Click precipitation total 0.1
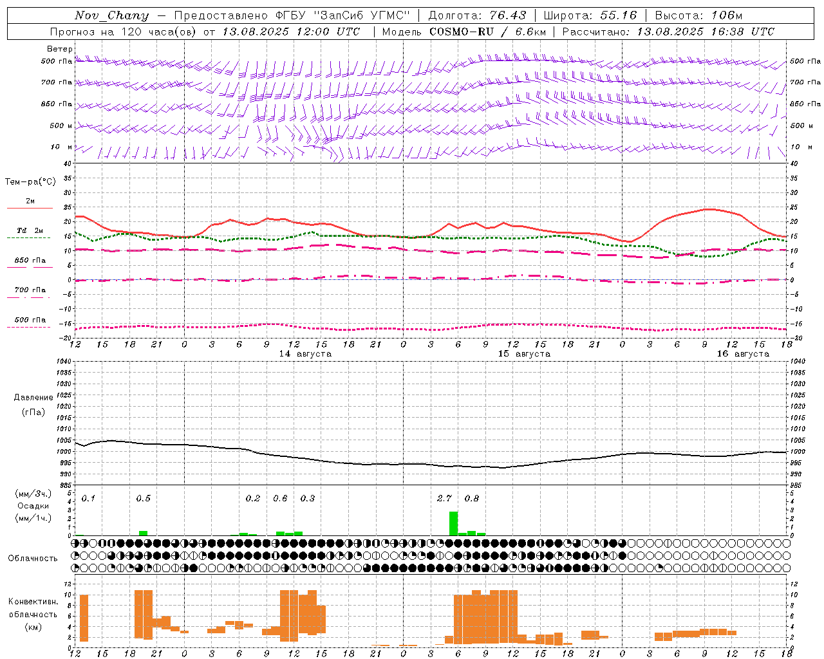Viewport: 824px width, 659px height. pyautogui.click(x=88, y=499)
